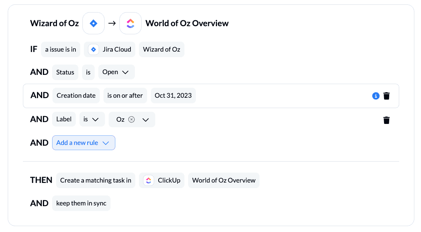The height and width of the screenshot is (232, 421).
Task: Remove the Oz label with the x icon
Action: (x=131, y=120)
